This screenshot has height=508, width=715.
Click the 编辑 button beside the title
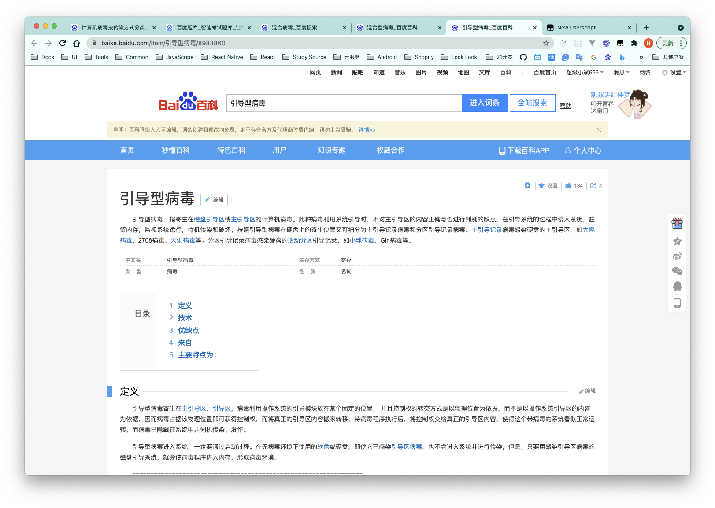[214, 200]
